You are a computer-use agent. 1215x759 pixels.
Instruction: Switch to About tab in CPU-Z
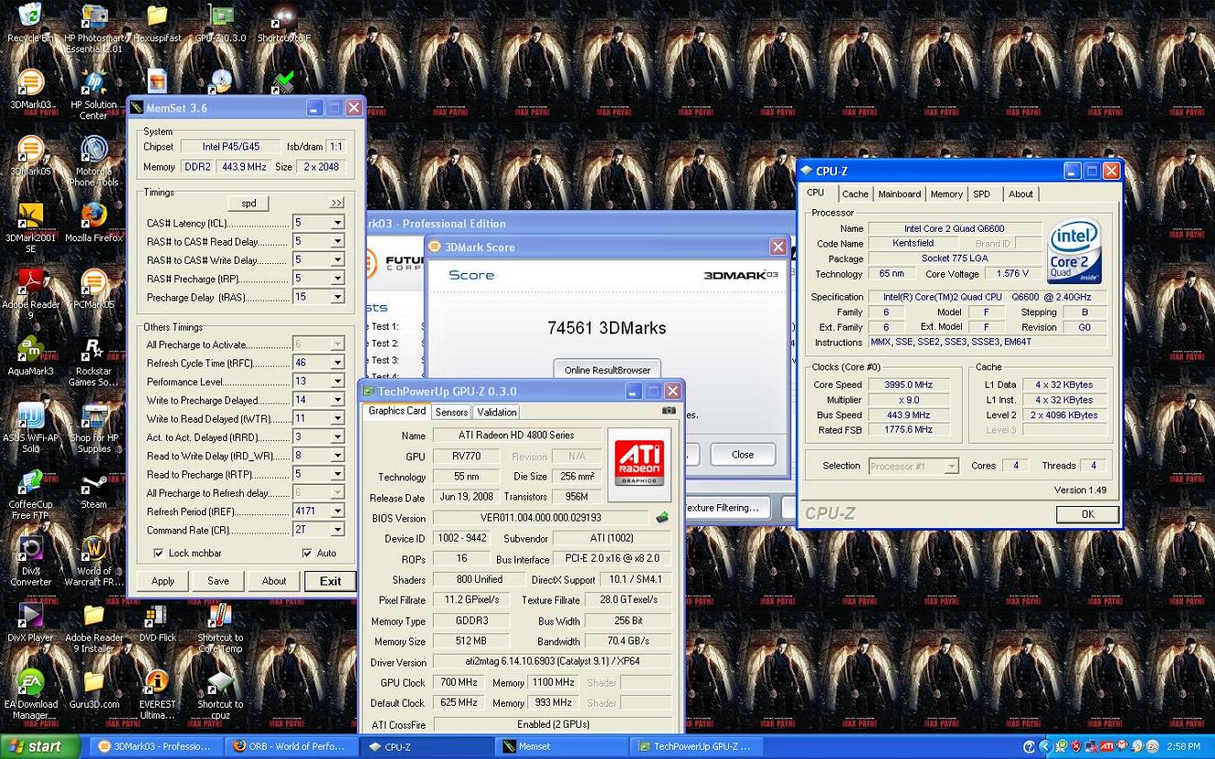click(1021, 194)
